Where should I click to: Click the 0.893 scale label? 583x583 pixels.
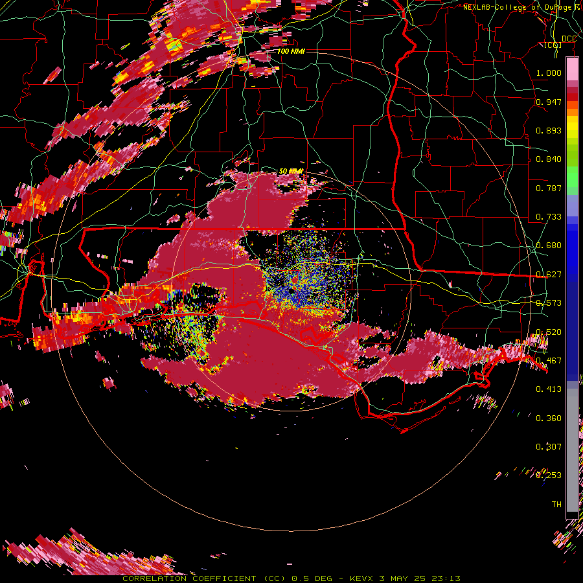549,130
